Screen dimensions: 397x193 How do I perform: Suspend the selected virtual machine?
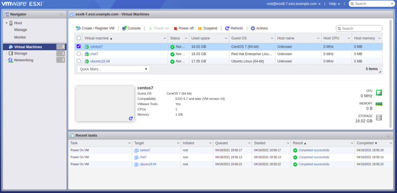pyautogui.click(x=208, y=28)
